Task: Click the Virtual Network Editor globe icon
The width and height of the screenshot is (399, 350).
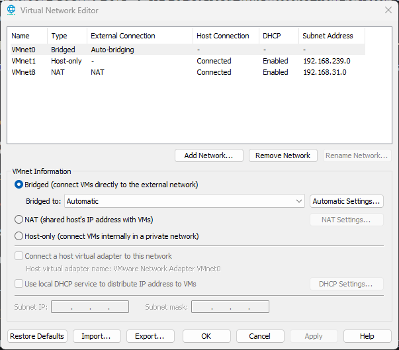Action: point(11,10)
